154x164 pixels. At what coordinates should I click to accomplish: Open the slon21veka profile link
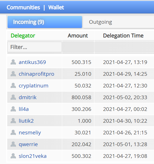tap(33, 156)
